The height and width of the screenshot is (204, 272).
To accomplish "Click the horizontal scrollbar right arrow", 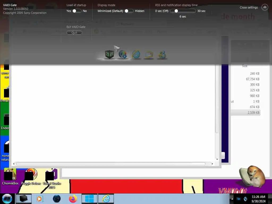I will point(212,164).
